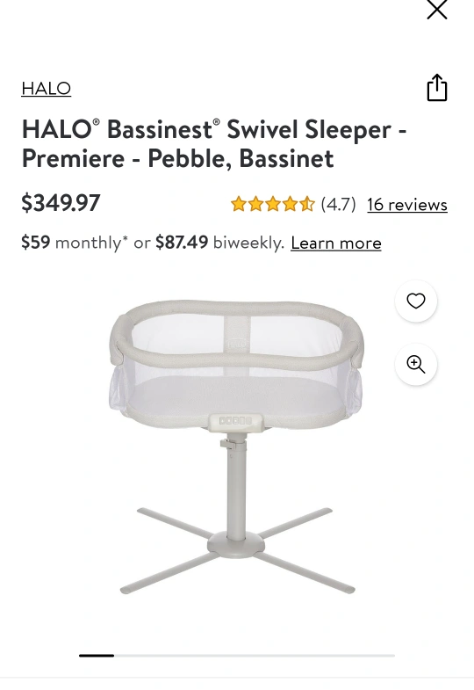
Task: Add bassinet to favorites with heart icon
Action: click(415, 301)
